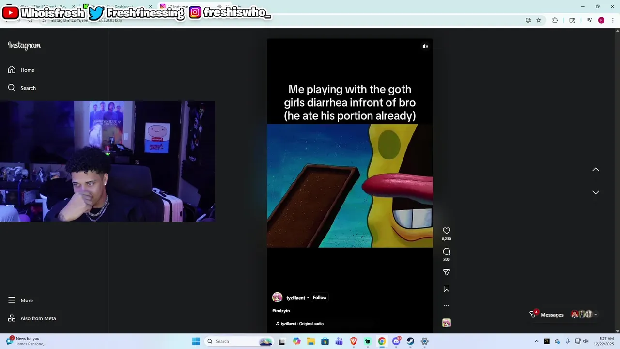Viewport: 620px width, 349px height.
Task: Go to the next reel with the down chevron
Action: tap(596, 192)
